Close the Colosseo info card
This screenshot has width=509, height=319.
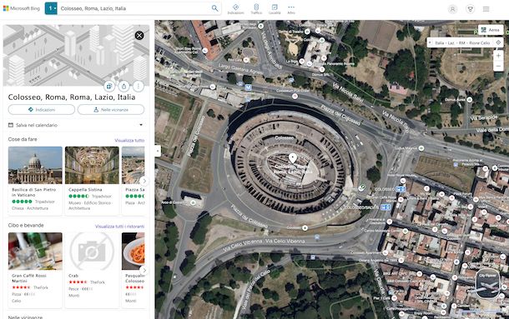point(139,35)
